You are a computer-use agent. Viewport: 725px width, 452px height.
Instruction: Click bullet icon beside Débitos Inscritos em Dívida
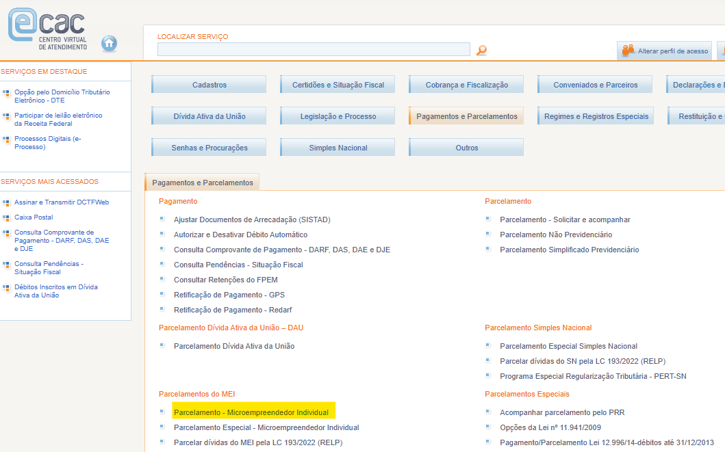coord(6,288)
